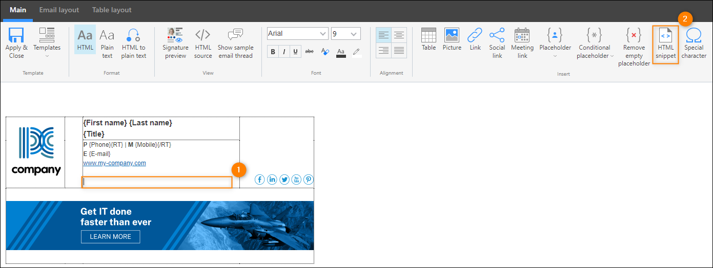Click the {Title} placeholder text
The image size is (713, 268).
point(94,134)
